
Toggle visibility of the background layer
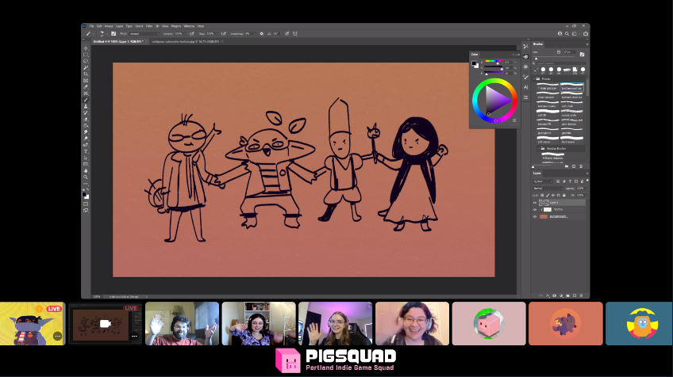pos(535,216)
